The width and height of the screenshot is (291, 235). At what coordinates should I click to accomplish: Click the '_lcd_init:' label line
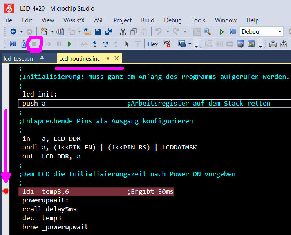38,94
